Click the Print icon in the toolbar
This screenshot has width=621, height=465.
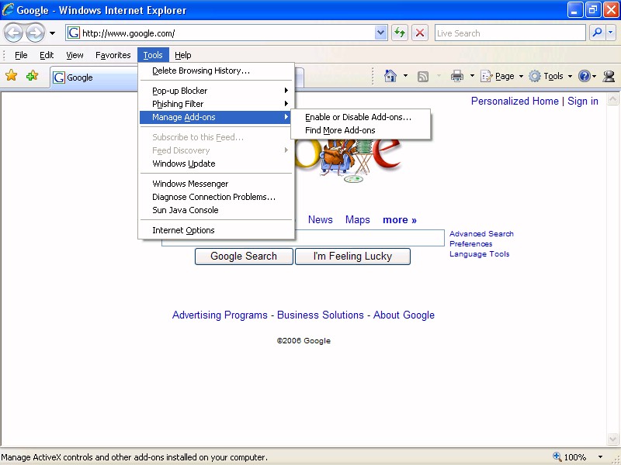tap(457, 76)
